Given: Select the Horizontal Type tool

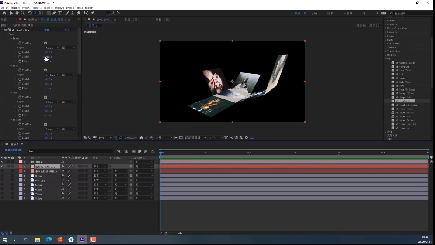Looking at the screenshot, I should [60, 13].
